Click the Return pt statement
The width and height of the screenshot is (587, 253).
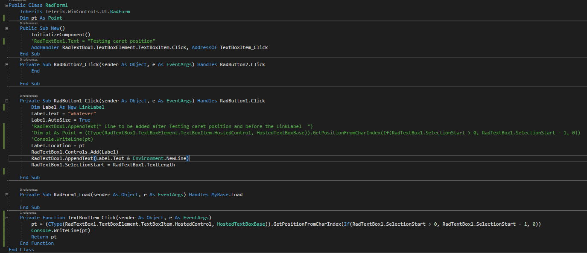pos(44,237)
